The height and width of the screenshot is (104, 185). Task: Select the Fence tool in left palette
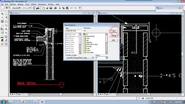point(6,14)
